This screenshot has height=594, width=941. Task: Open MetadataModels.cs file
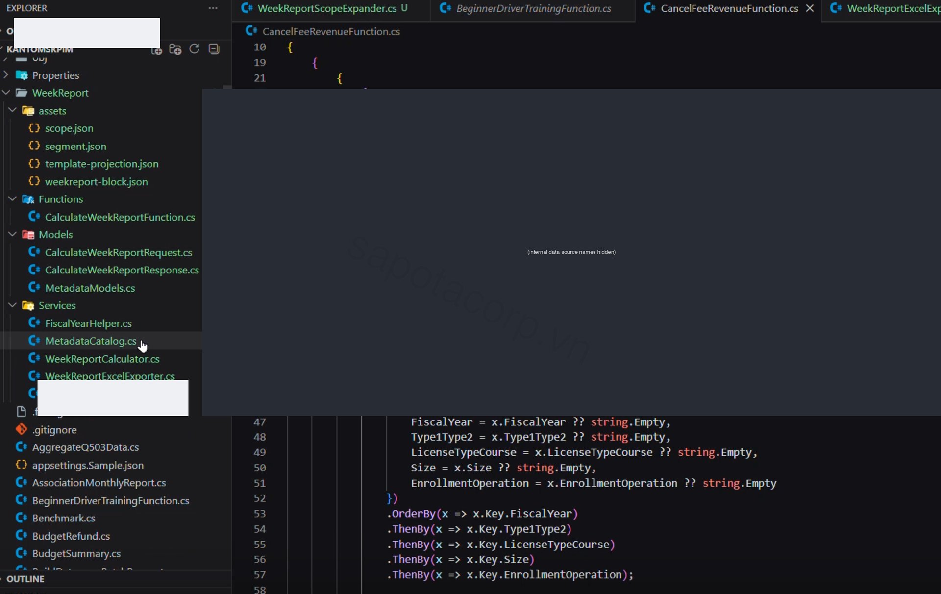90,288
